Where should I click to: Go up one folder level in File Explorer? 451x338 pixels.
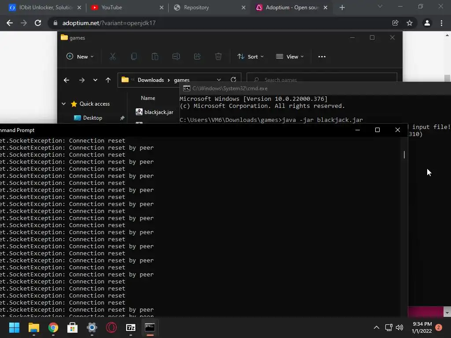pos(108,80)
